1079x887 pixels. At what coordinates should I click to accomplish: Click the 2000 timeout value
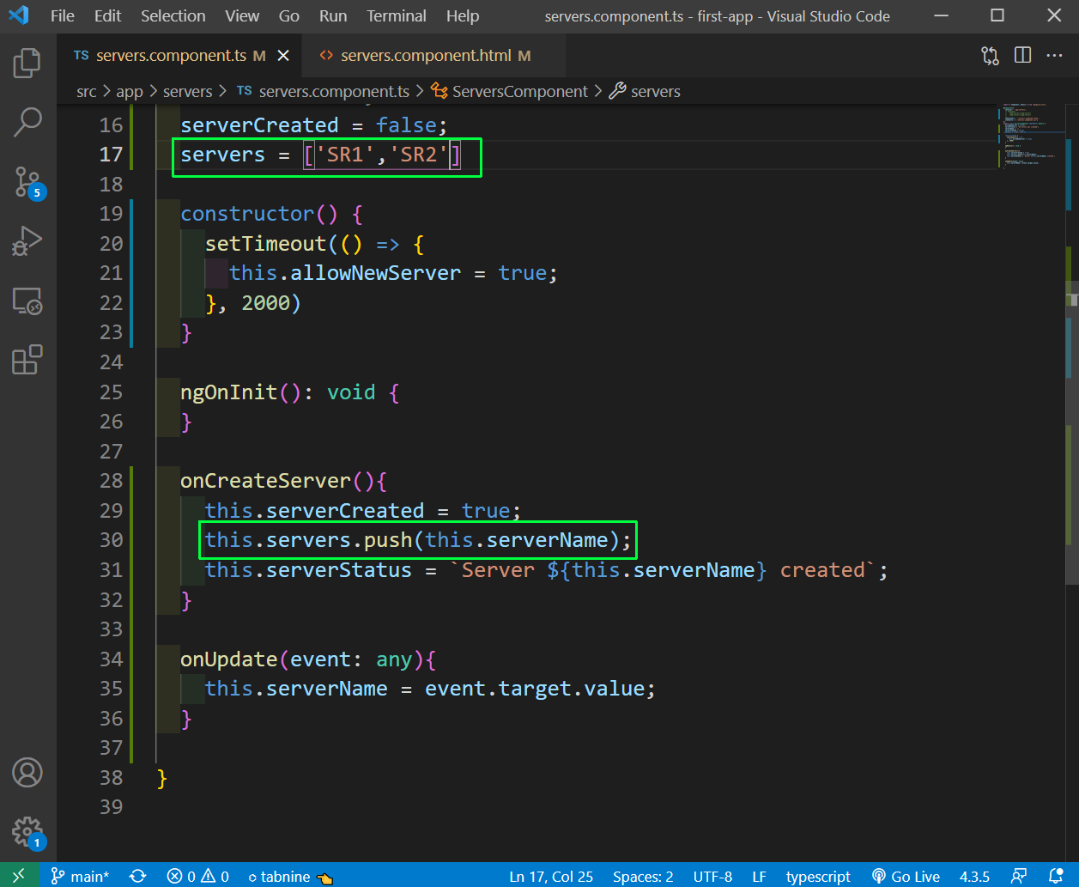(x=266, y=303)
